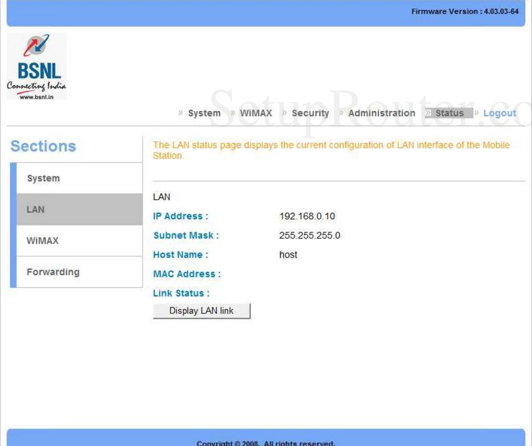The image size is (532, 446).
Task: Select the highlighted Status menu item
Action: pos(449,113)
